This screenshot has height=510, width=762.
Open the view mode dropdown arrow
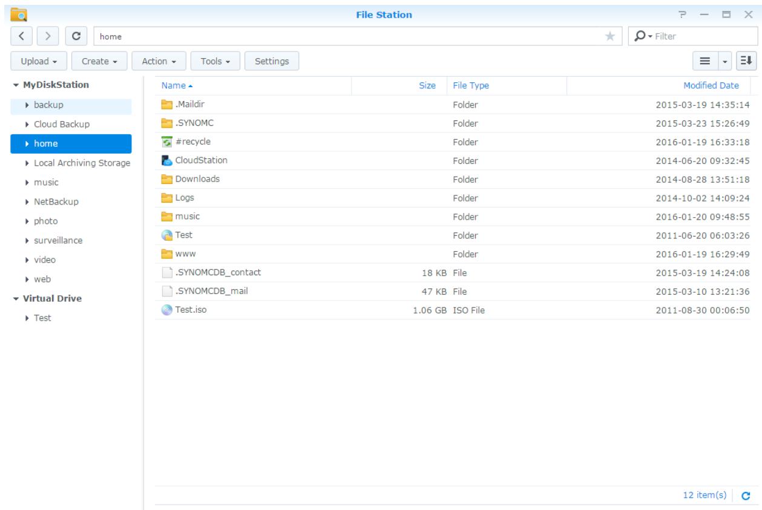(x=726, y=61)
